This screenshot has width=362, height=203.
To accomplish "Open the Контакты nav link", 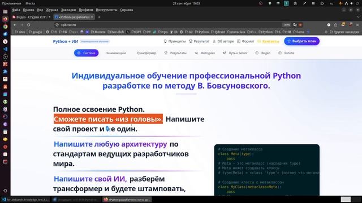I will click(x=268, y=41).
